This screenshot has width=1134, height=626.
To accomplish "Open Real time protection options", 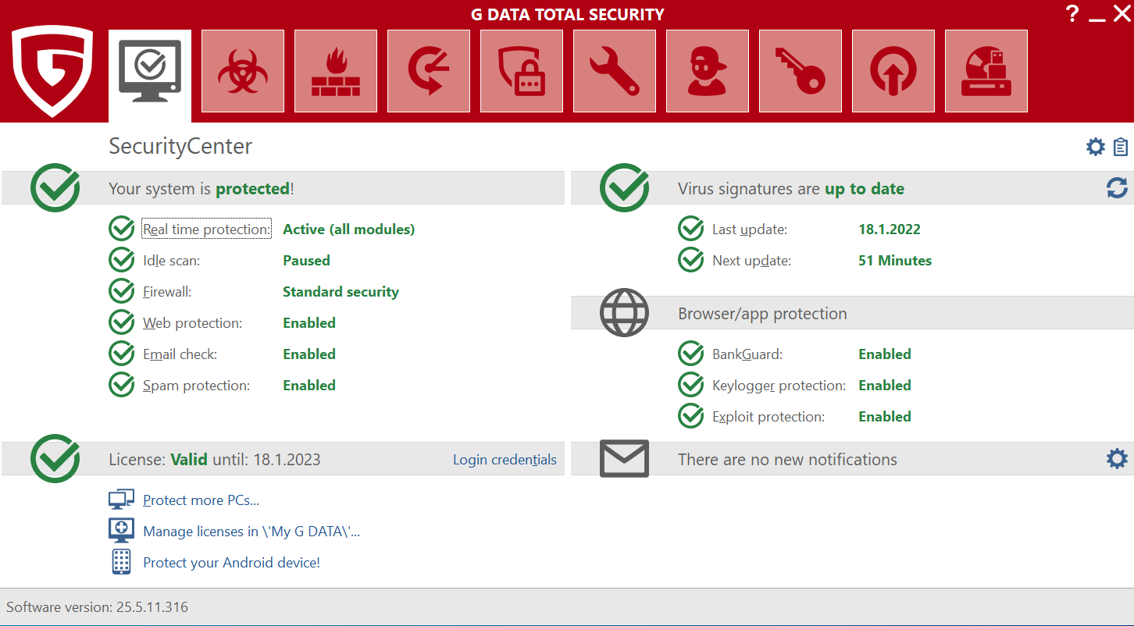I will point(207,229).
